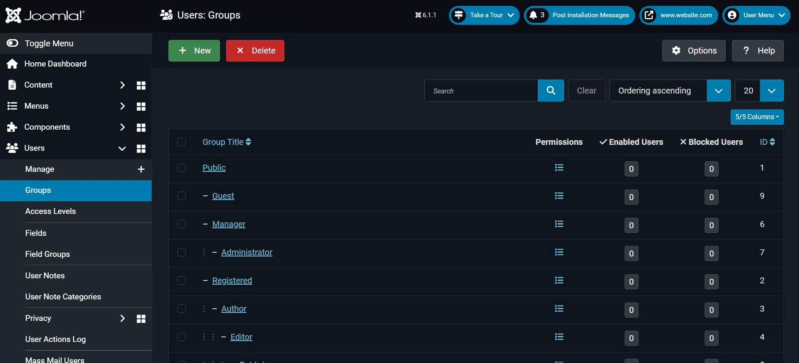This screenshot has width=799, height=363.
Task: Open Users dashboard grid icon
Action: 141,149
